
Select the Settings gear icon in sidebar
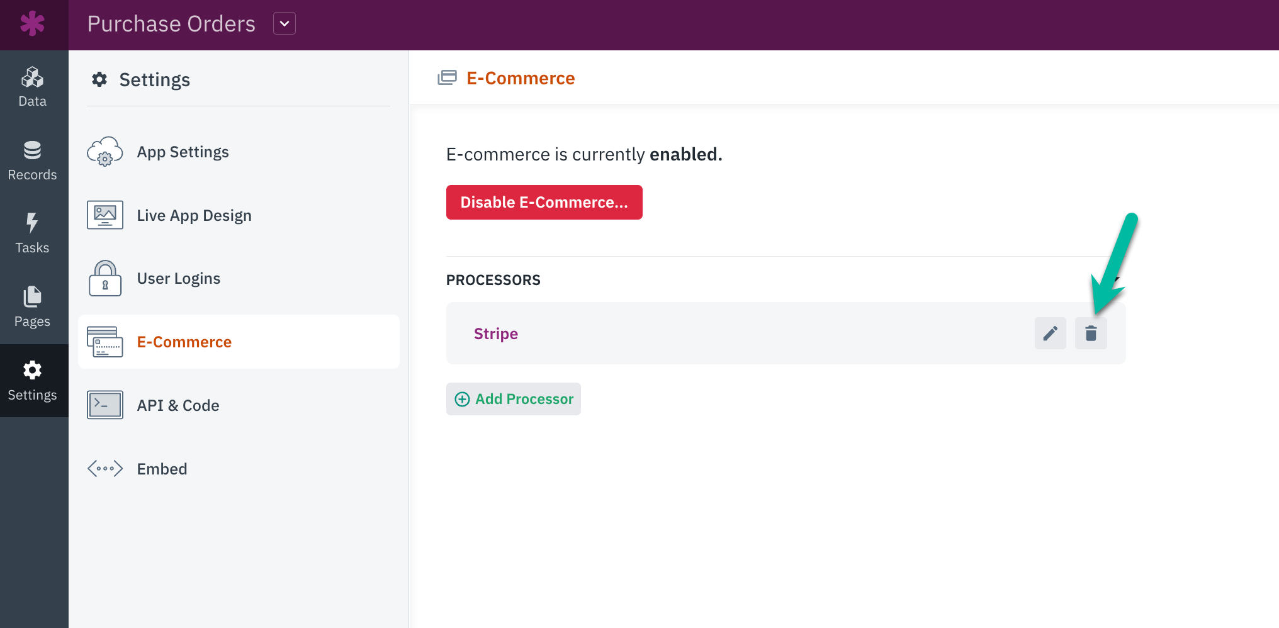(32, 371)
